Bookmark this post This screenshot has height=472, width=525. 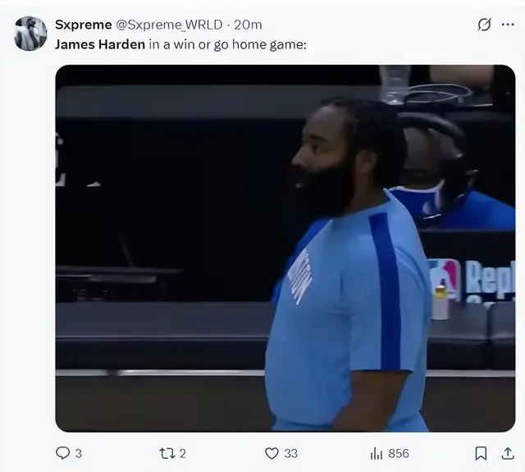pos(482,453)
